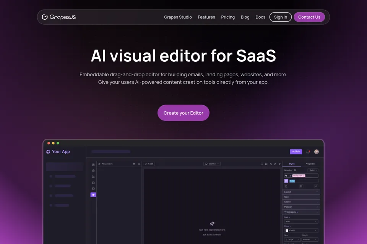
Task: Open Blog nav item
Action: point(245,17)
